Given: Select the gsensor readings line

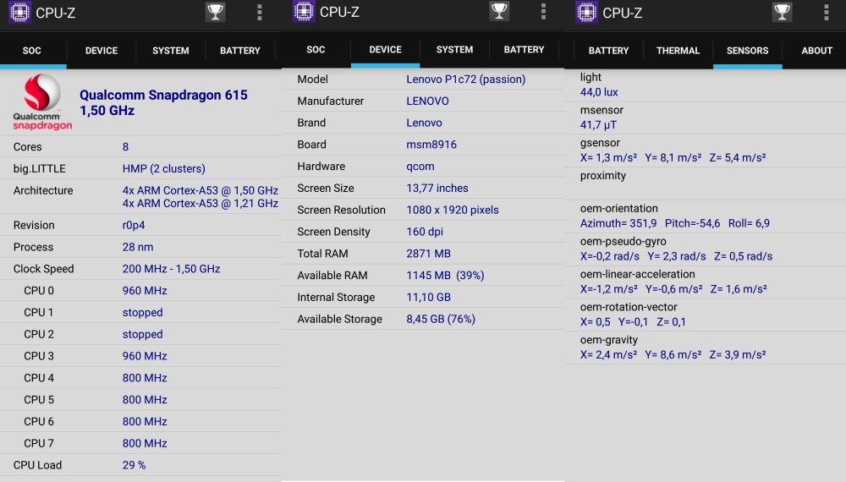Looking at the screenshot, I should coord(673,157).
